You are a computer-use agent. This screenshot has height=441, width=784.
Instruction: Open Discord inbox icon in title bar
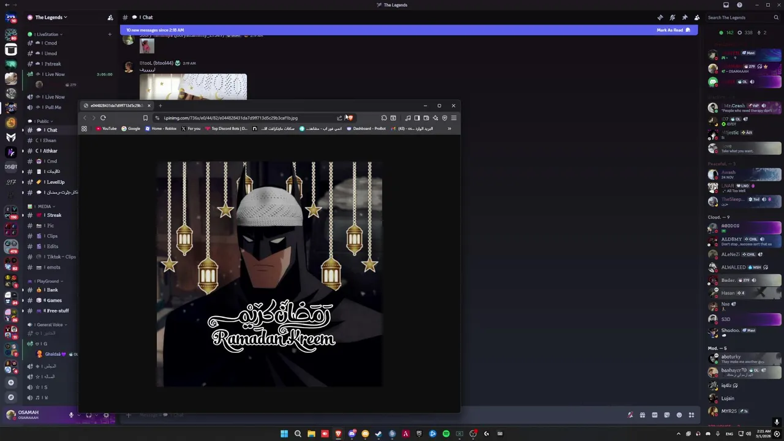click(x=726, y=5)
